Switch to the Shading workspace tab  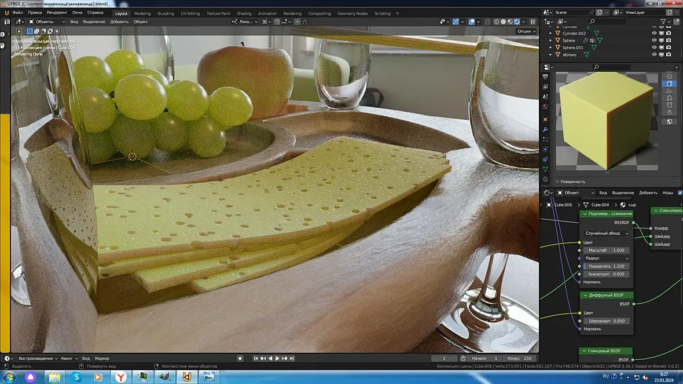(x=244, y=13)
